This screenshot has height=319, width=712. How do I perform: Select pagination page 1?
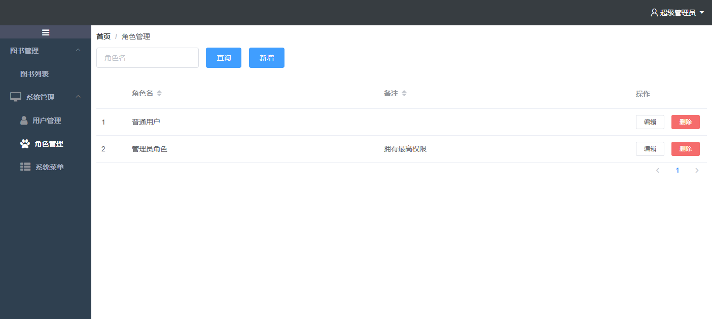click(x=678, y=171)
